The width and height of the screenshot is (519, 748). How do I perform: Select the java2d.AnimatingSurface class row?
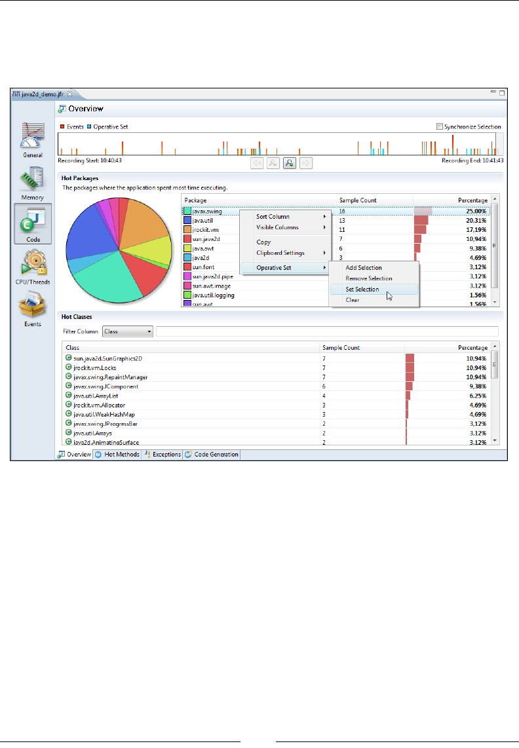(x=277, y=442)
